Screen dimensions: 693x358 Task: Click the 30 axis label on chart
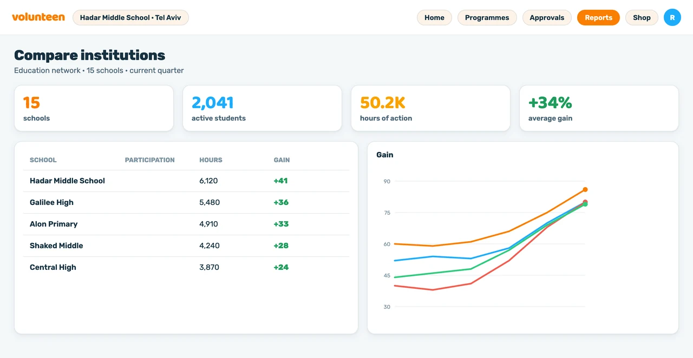point(387,307)
